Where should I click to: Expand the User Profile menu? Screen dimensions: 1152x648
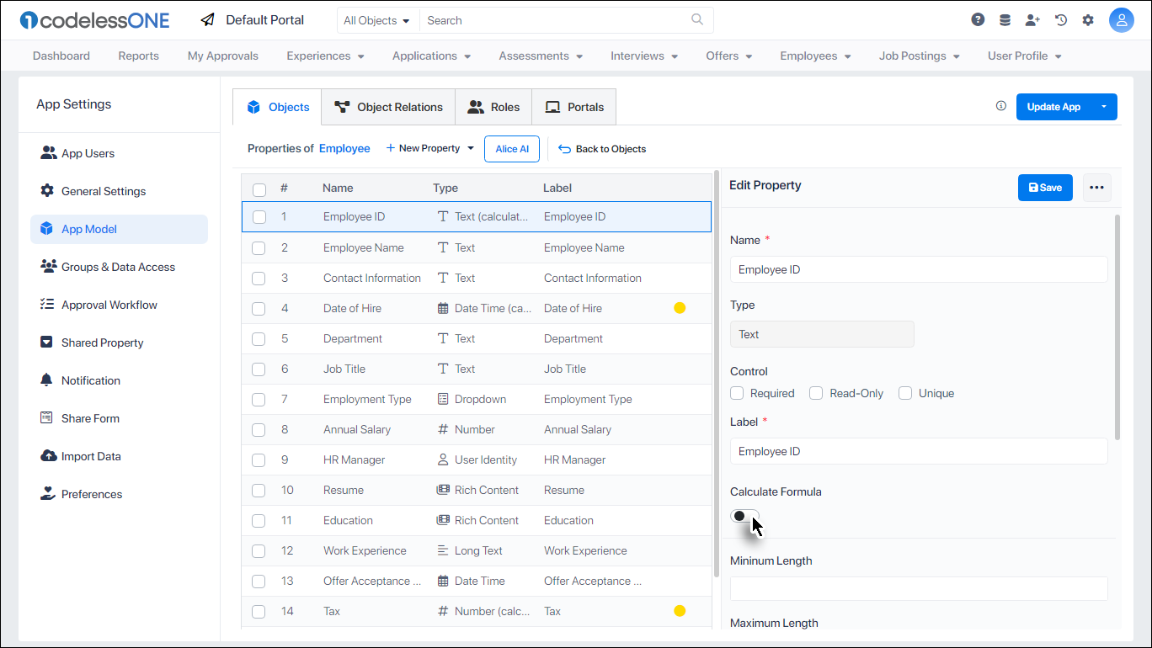coord(1024,56)
